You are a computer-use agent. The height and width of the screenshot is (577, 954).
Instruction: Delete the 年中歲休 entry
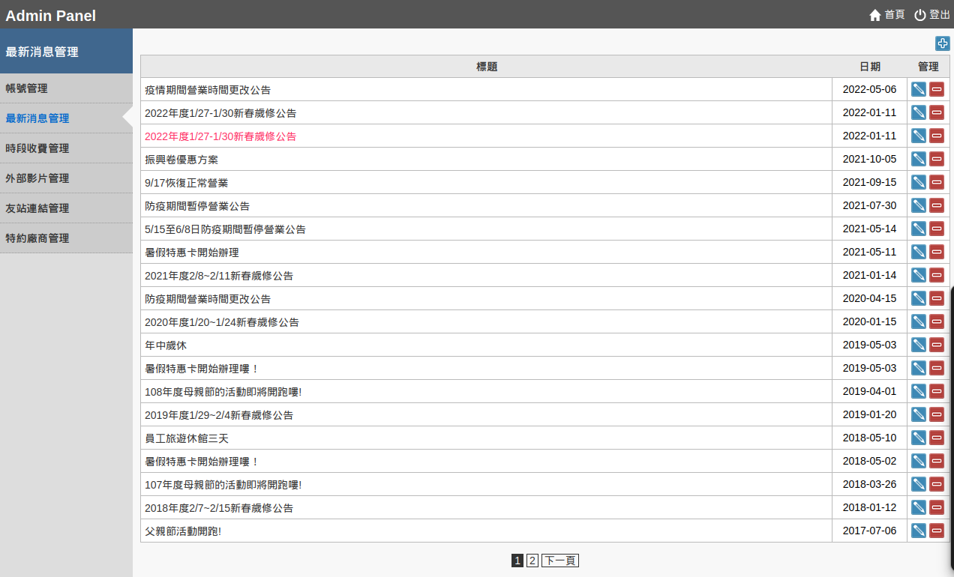937,345
